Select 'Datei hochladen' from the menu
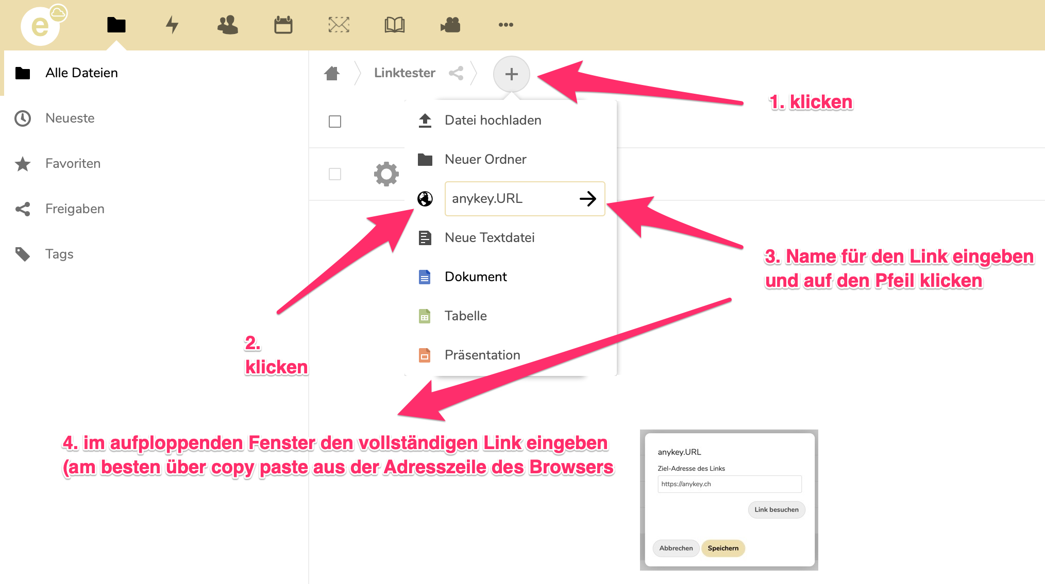 point(492,120)
